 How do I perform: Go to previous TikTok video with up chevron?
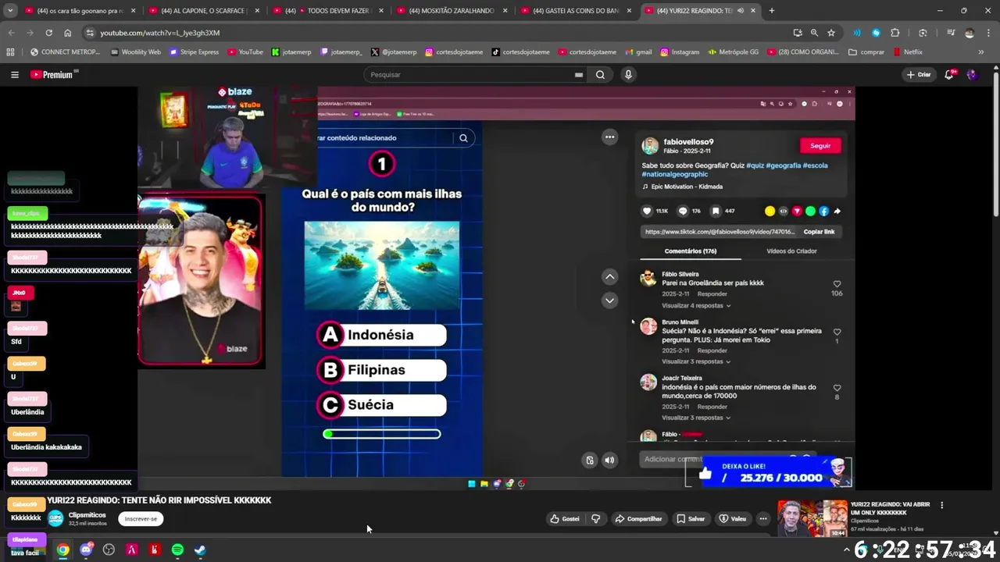click(610, 277)
